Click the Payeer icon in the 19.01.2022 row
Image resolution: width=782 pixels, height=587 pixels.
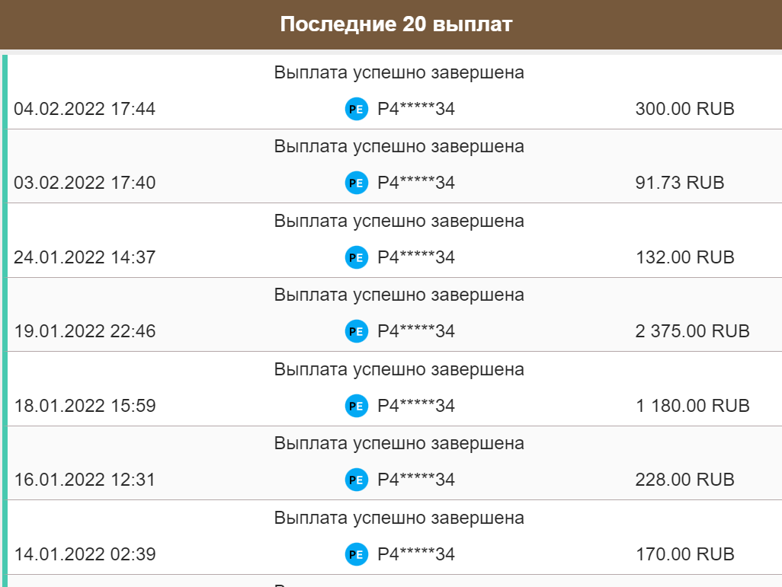[357, 331]
